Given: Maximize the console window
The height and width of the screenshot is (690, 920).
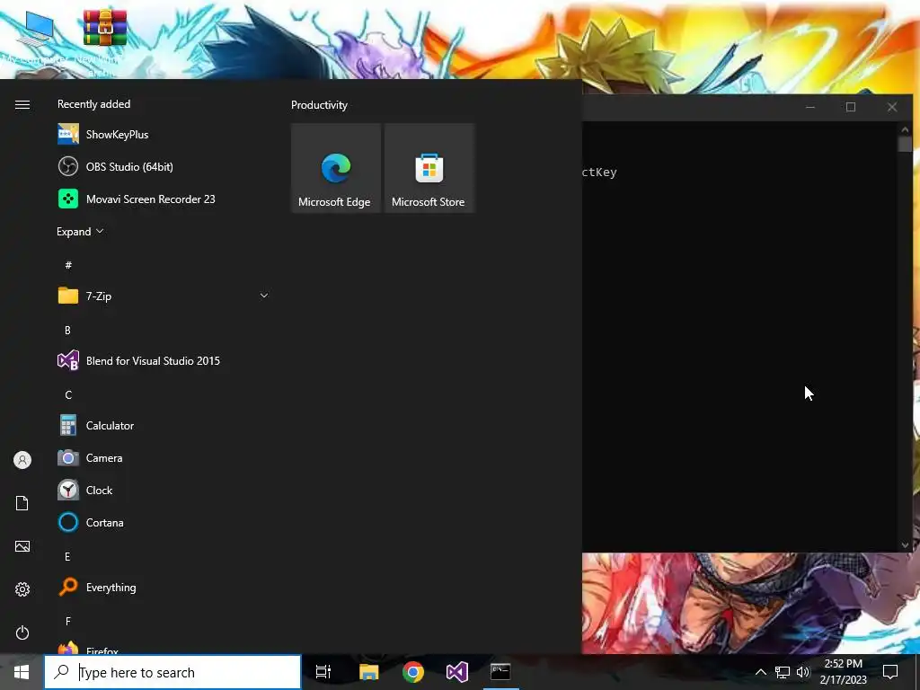Looking at the screenshot, I should [851, 107].
